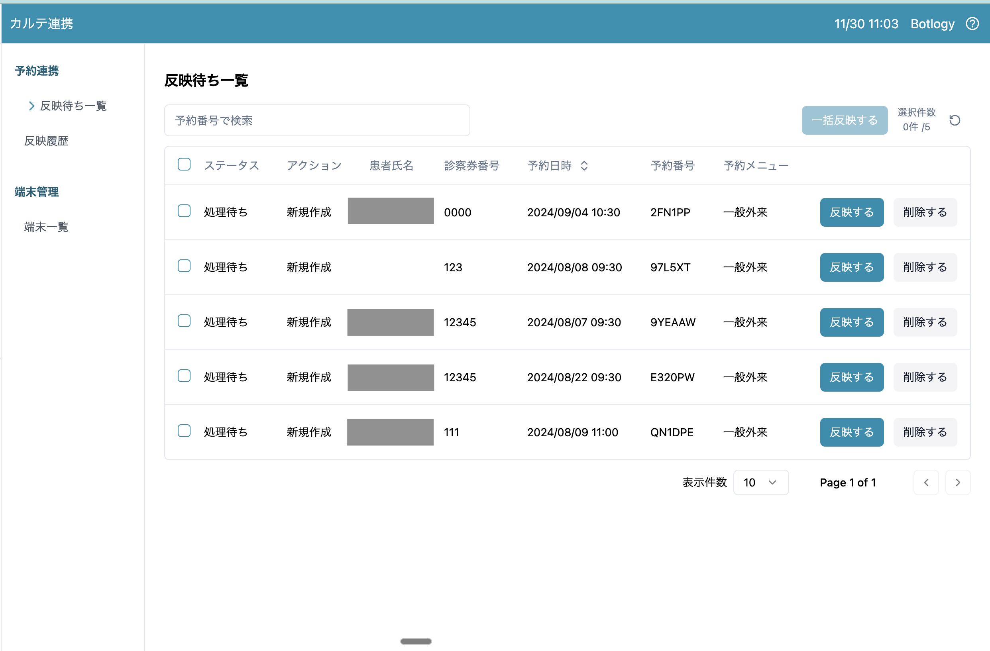Open the 表示件数 dropdown showing 10
The image size is (990, 651).
[760, 482]
